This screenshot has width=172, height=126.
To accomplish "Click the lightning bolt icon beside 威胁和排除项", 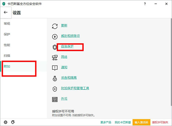I will point(55,37).
